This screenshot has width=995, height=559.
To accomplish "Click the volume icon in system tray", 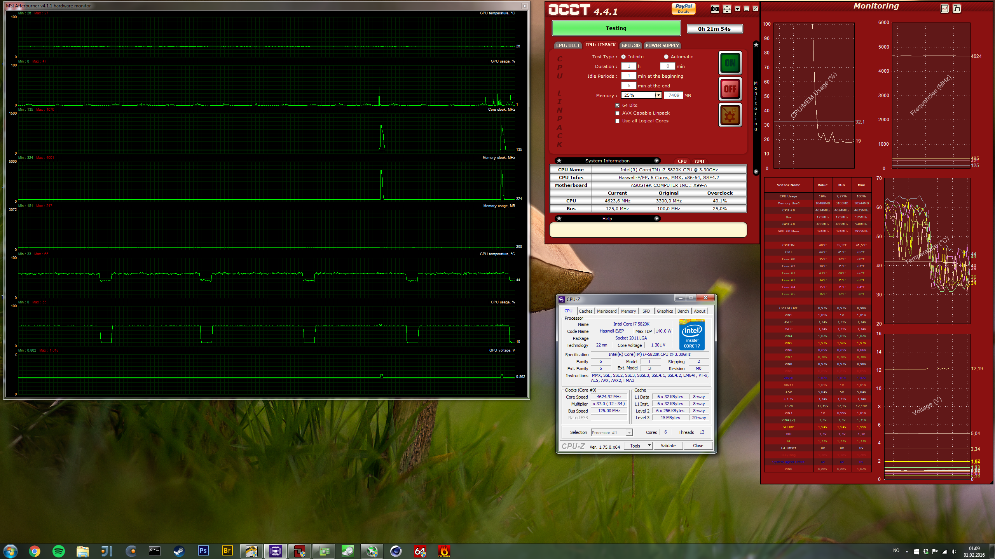I will tap(954, 552).
